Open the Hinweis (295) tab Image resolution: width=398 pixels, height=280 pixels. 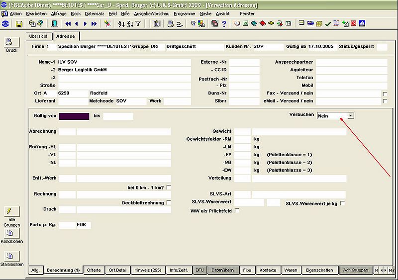pyautogui.click(x=148, y=270)
